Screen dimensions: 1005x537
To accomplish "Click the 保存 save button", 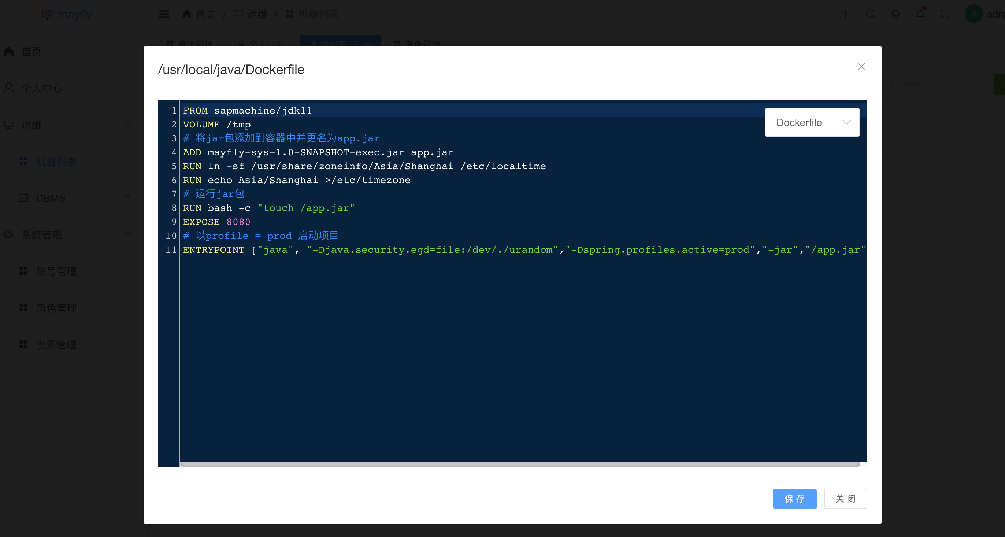I will (x=794, y=499).
